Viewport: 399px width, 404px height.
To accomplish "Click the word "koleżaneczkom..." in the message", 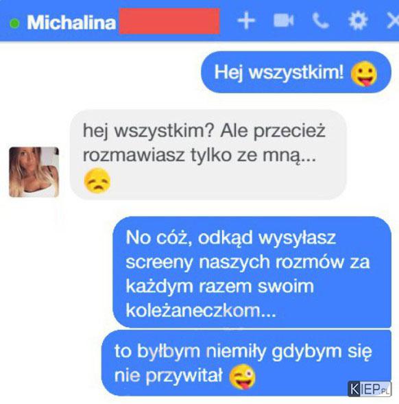I will [x=201, y=310].
